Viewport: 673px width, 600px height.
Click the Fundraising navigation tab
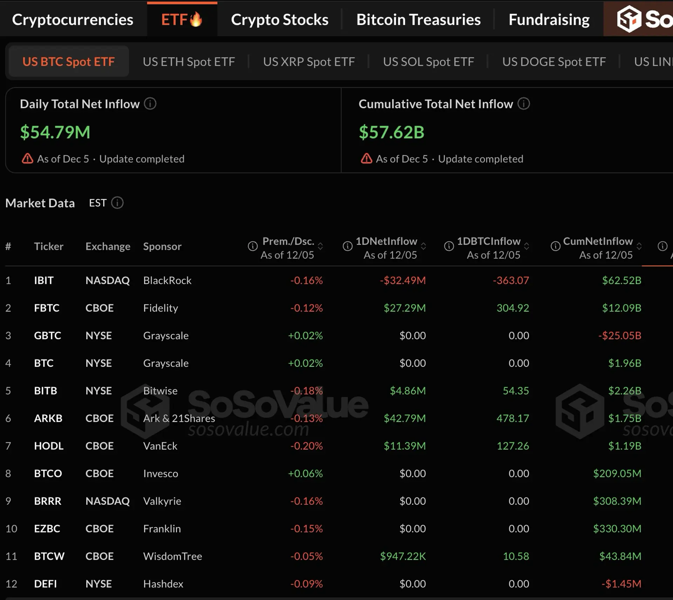[x=549, y=20]
